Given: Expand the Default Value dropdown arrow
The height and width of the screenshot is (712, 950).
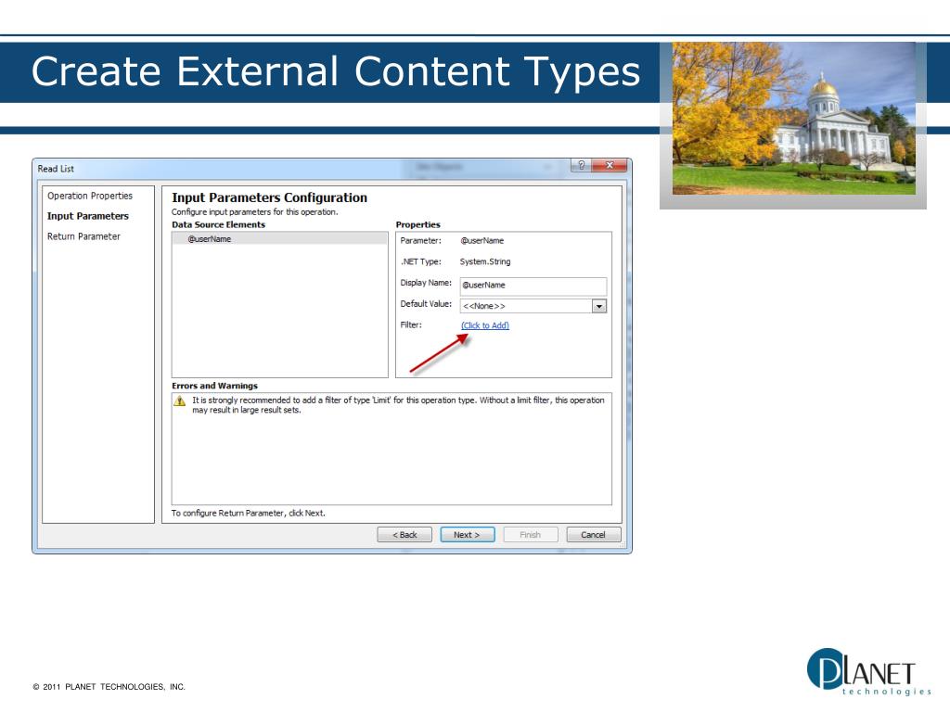Looking at the screenshot, I should pyautogui.click(x=598, y=306).
